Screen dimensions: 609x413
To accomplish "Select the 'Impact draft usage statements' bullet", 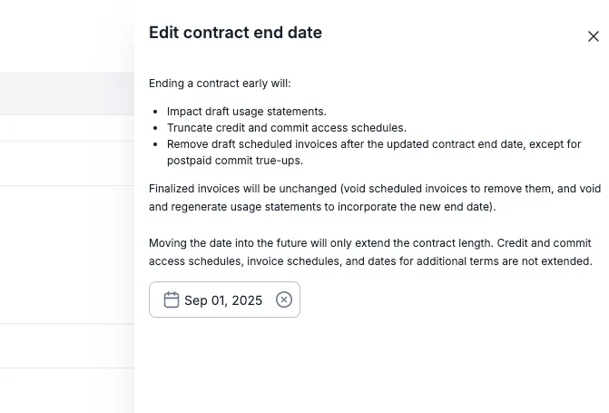I will pyautogui.click(x=246, y=112).
